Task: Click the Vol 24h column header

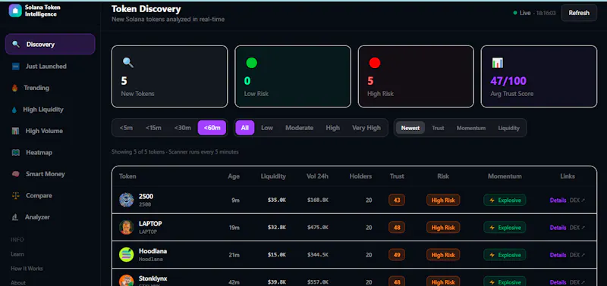Action: click(x=317, y=176)
